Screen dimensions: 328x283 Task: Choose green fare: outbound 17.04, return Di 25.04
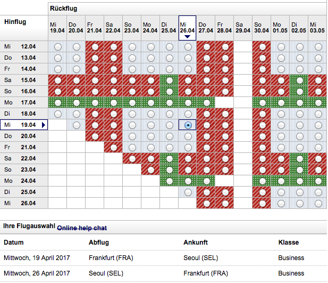click(x=169, y=102)
